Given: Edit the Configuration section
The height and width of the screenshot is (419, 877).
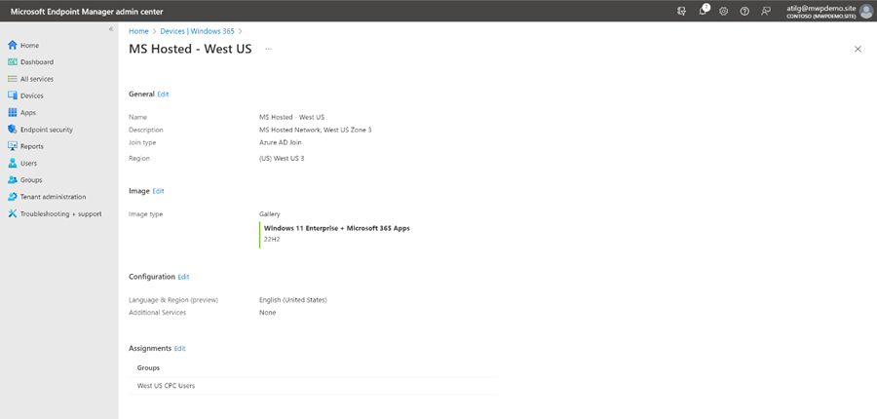Looking at the screenshot, I should tap(183, 277).
